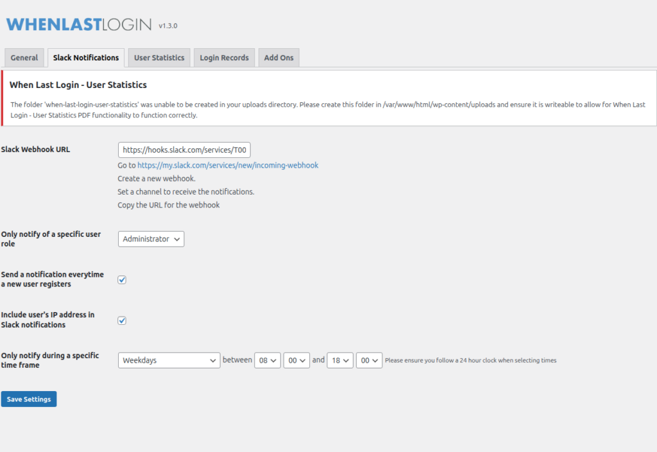
Task: Focus the Slack Webhook URL field
Action: pyautogui.click(x=184, y=150)
